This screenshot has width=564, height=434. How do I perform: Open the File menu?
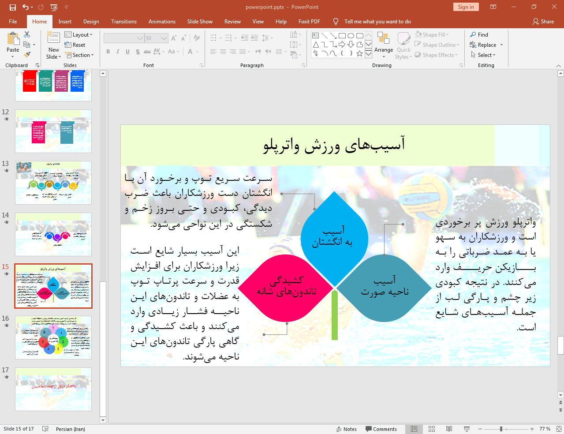coord(13,22)
